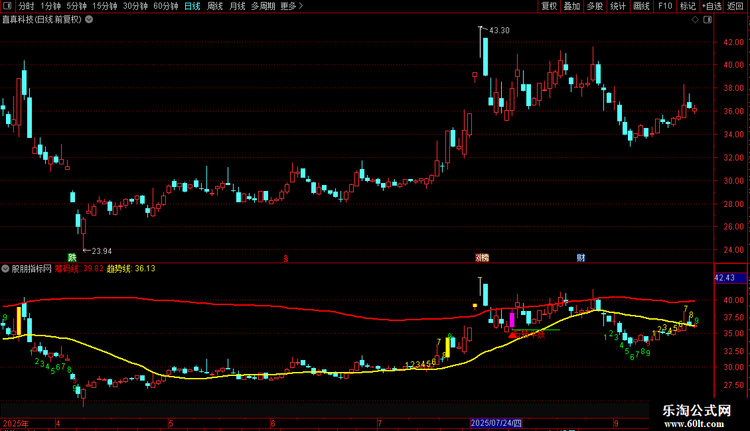
Task: Click the red $ event marker
Action: [286, 259]
